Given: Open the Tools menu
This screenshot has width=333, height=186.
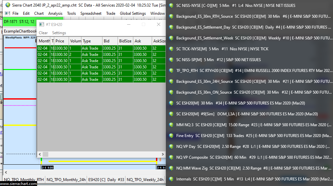Looking at the screenshot, I should coord(71,13).
